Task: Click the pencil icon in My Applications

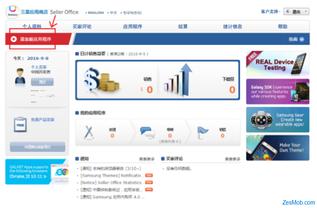Action: 89,132
